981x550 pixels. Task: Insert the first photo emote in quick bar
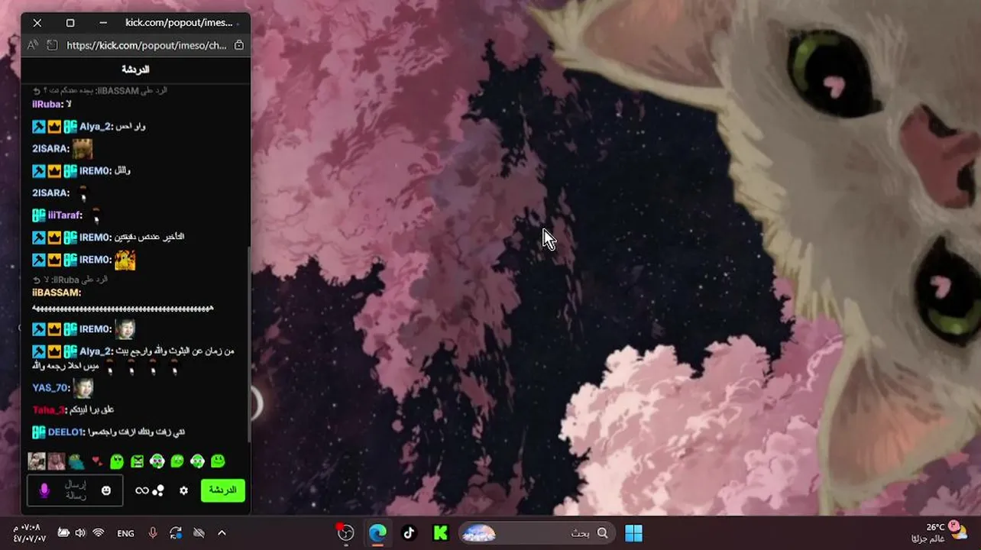coord(36,461)
